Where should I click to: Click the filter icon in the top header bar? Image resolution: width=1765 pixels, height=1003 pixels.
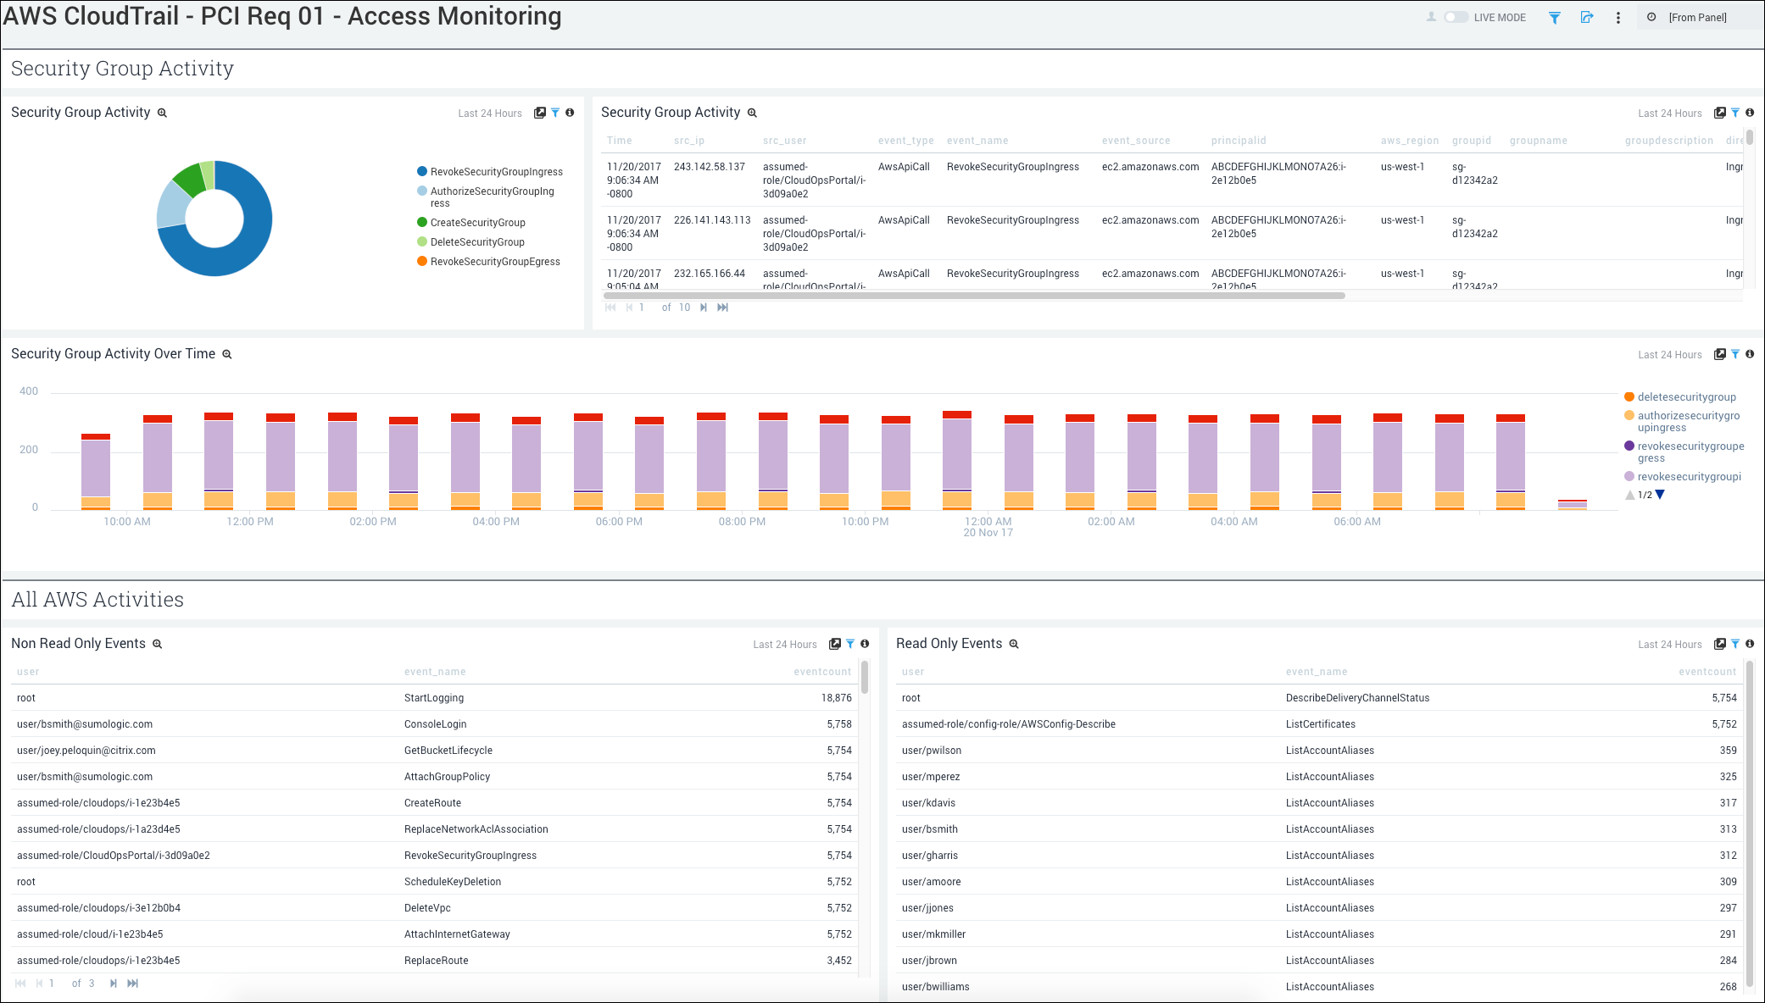point(1556,17)
